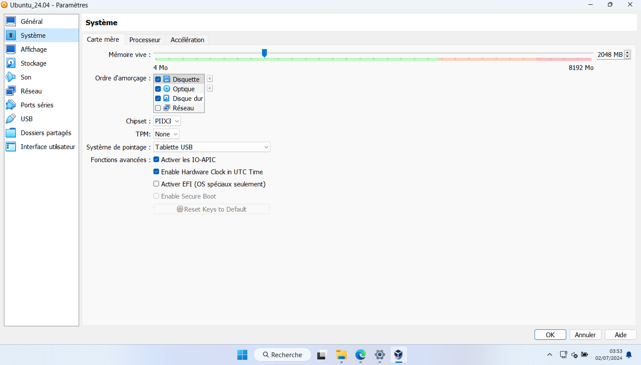Increase memory with spinner up arrow
This screenshot has width=641, height=365.
coord(628,53)
